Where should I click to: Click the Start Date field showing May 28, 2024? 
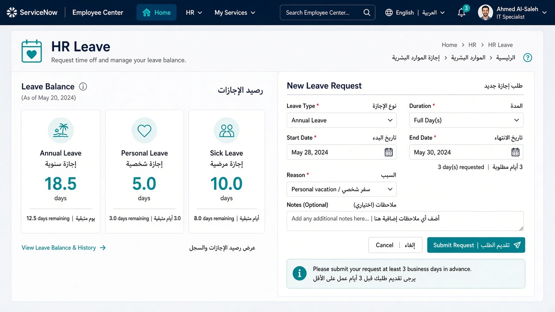click(x=342, y=152)
